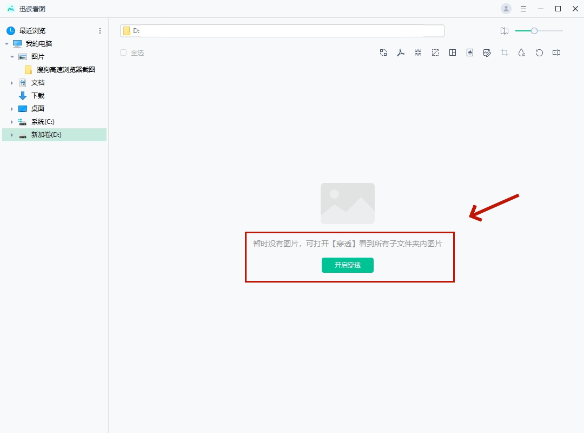Select the image edit pencil icon
Screen dimensions: 584x433
coord(487,53)
